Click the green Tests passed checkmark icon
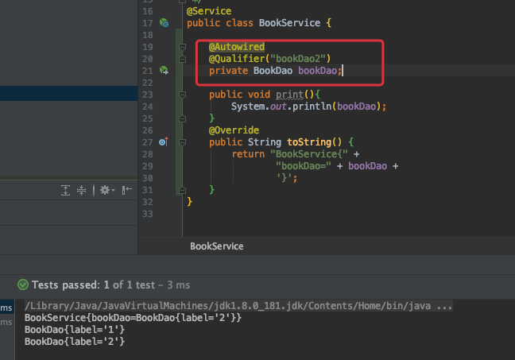 click(23, 285)
